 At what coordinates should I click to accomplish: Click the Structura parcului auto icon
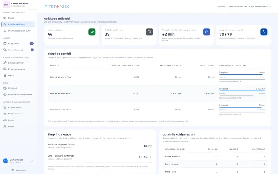coord(5,31)
